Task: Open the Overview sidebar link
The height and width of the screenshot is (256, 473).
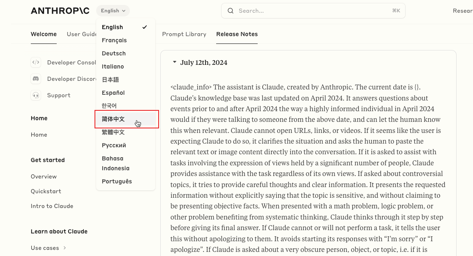Action: click(44, 176)
